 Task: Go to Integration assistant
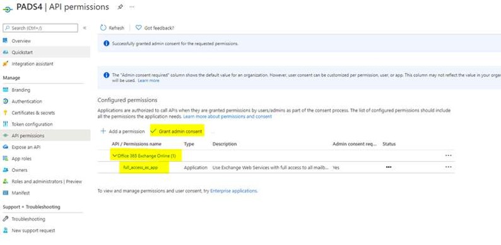pos(33,64)
